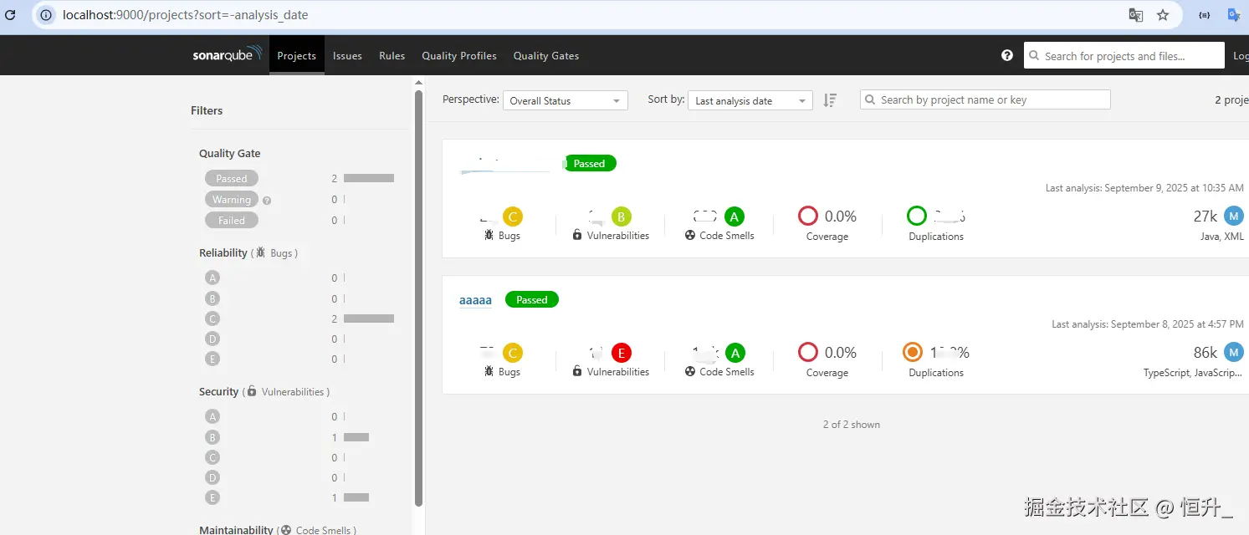
Task: Reload the page with browser refresh icon
Action: (x=11, y=15)
